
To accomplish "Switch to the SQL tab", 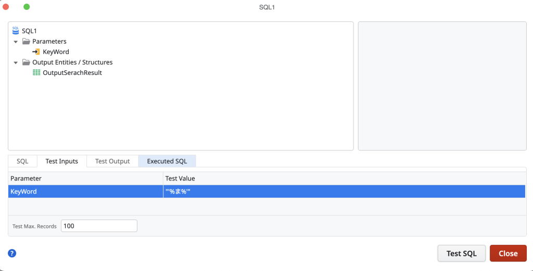I will click(x=22, y=161).
